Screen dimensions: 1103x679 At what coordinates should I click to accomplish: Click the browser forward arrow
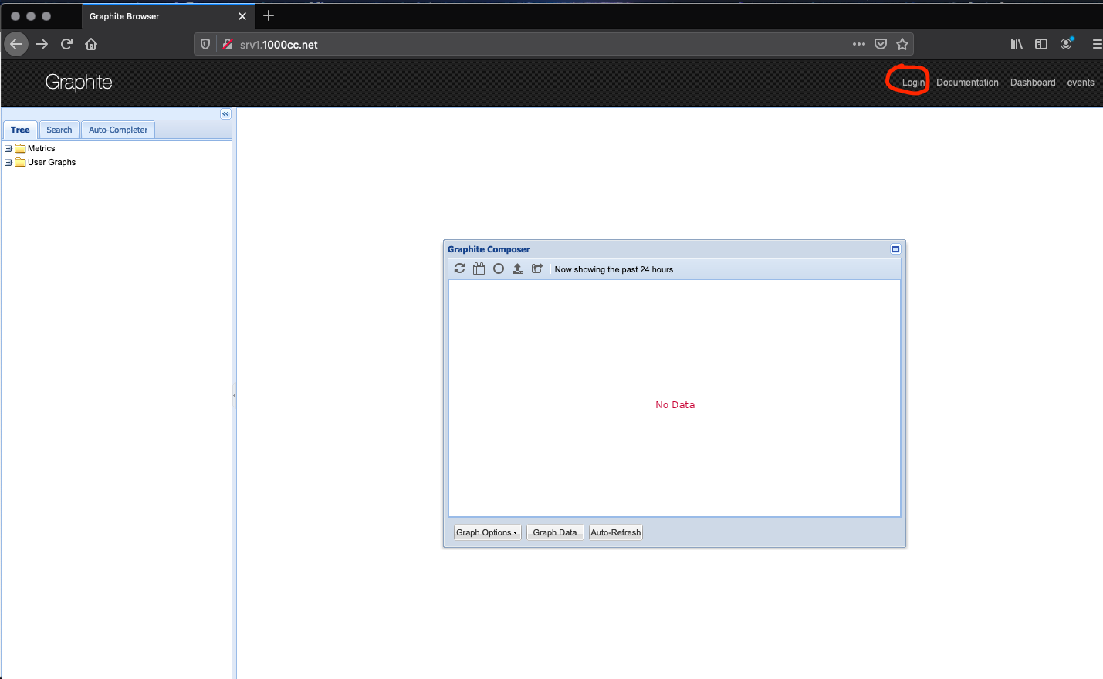[x=42, y=44]
